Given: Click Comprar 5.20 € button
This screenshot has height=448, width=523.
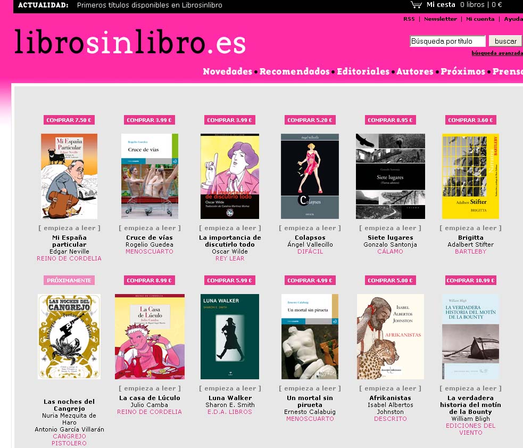Looking at the screenshot, I should click(310, 120).
